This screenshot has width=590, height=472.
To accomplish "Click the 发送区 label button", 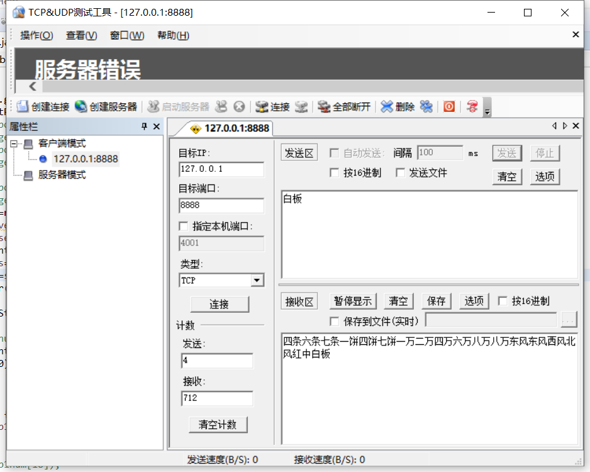I will coord(299,153).
